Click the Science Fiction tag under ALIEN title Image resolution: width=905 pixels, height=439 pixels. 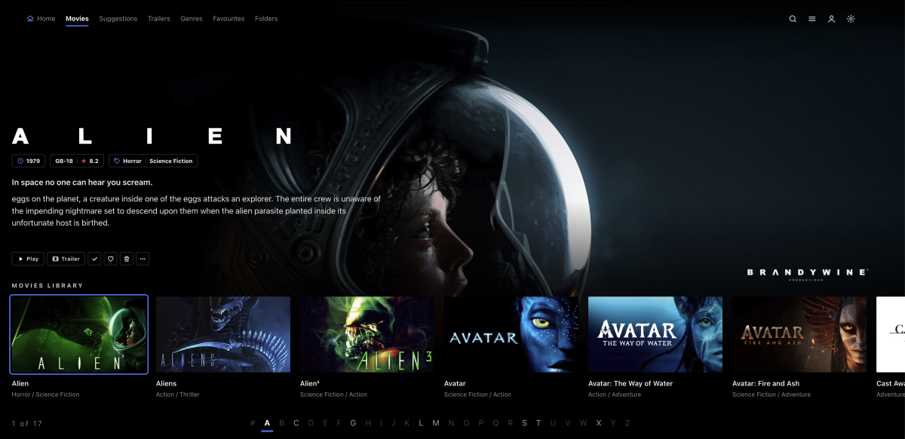point(171,161)
